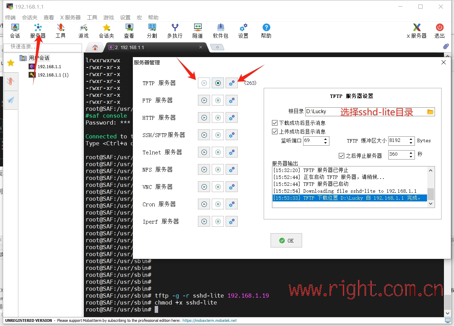Image resolution: width=454 pixels, height=326 pixels.
Task: Open the Packages (软件包) toolbar icon
Action: [220, 31]
